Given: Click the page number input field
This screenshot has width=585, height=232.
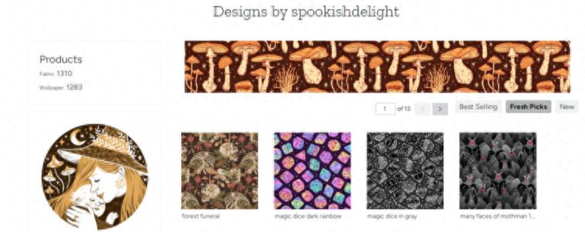Looking at the screenshot, I should pos(386,109).
